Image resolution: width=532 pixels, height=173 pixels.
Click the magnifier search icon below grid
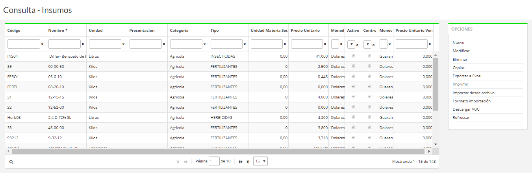11,162
